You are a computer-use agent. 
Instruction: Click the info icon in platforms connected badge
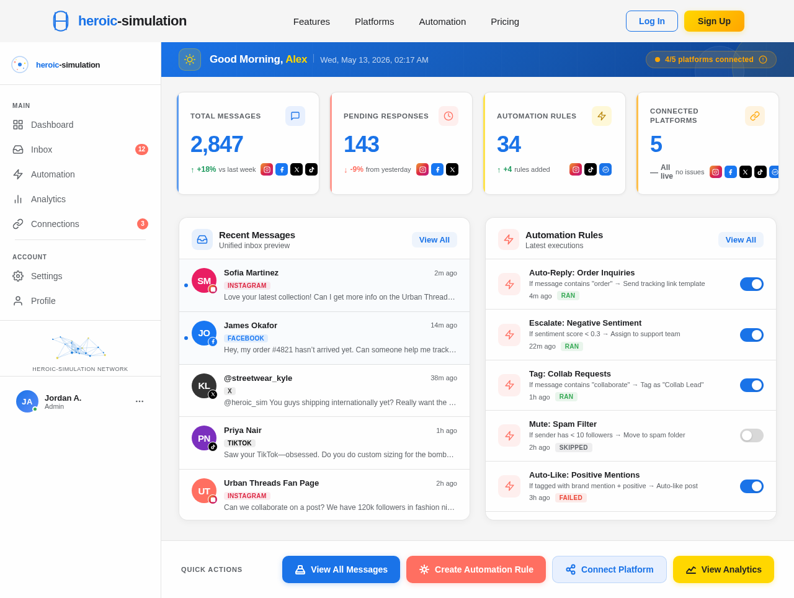tap(763, 60)
